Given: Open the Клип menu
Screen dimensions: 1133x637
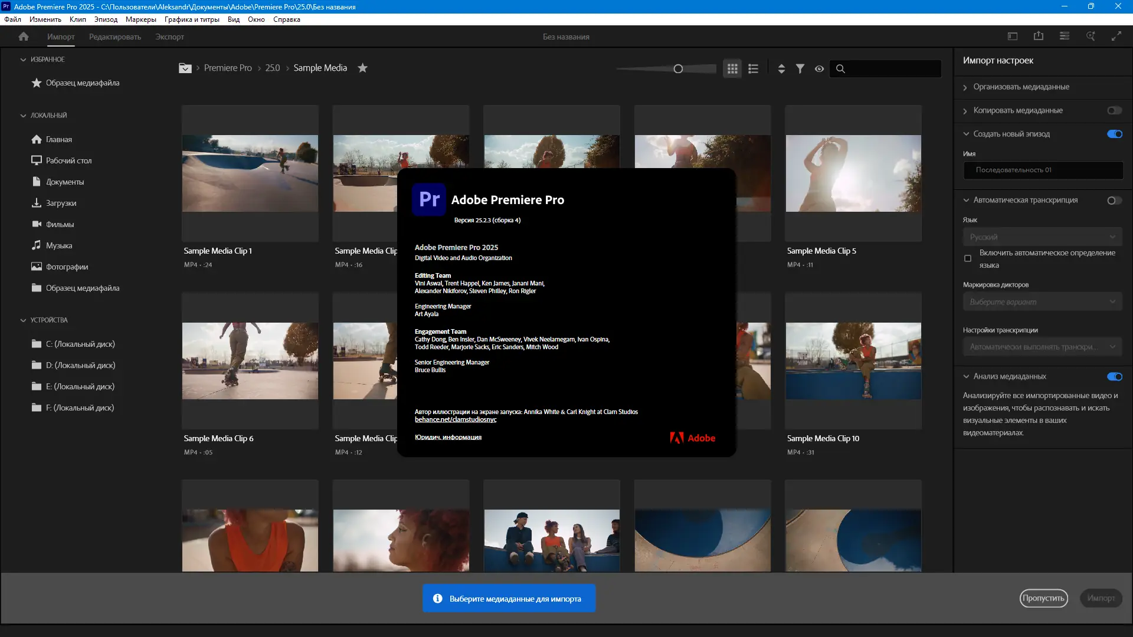Looking at the screenshot, I should click(78, 19).
